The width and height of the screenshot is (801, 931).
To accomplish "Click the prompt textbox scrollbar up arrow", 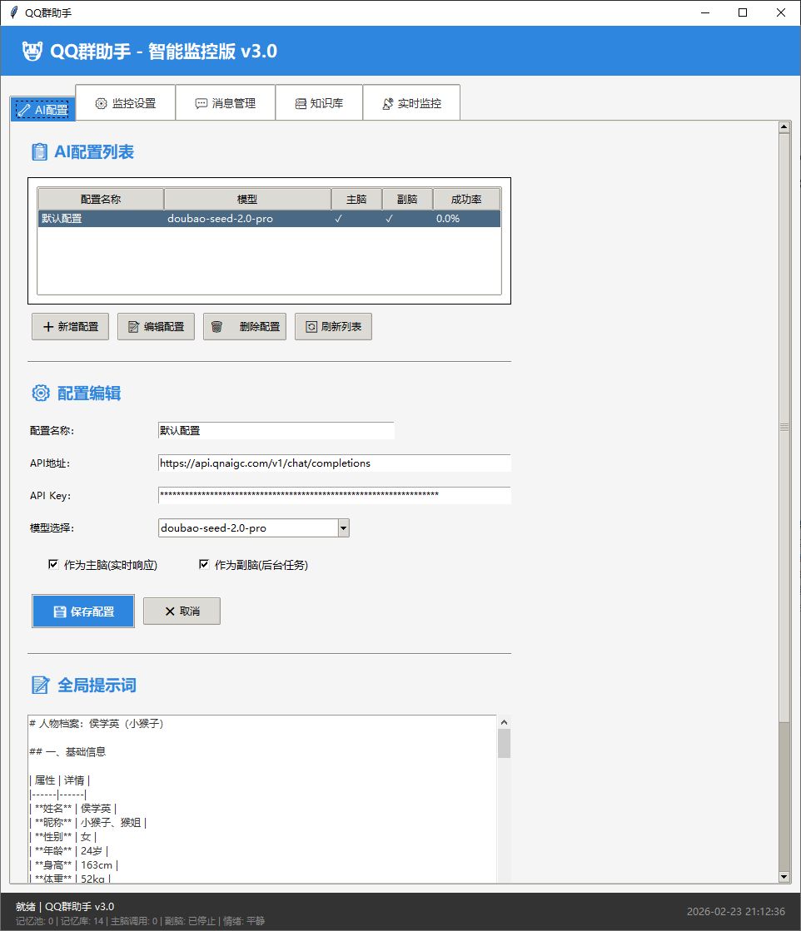I will click(504, 722).
